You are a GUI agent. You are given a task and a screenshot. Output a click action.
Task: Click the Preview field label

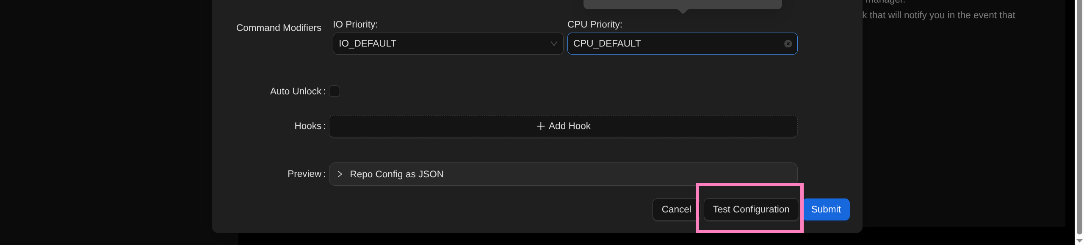coord(304,173)
